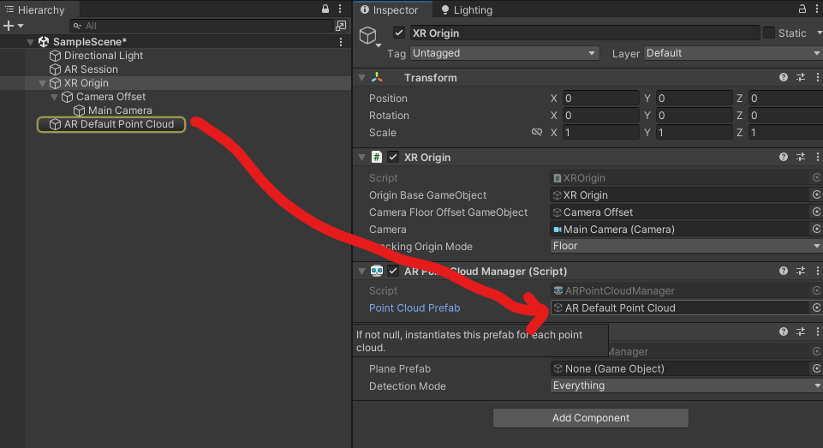
Task: Collapse the XR Origin component foldout
Action: click(x=361, y=157)
